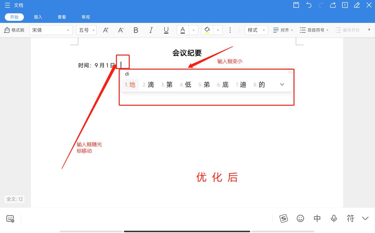Toggle bold formatting
The height and width of the screenshot is (233, 375).
136,30
